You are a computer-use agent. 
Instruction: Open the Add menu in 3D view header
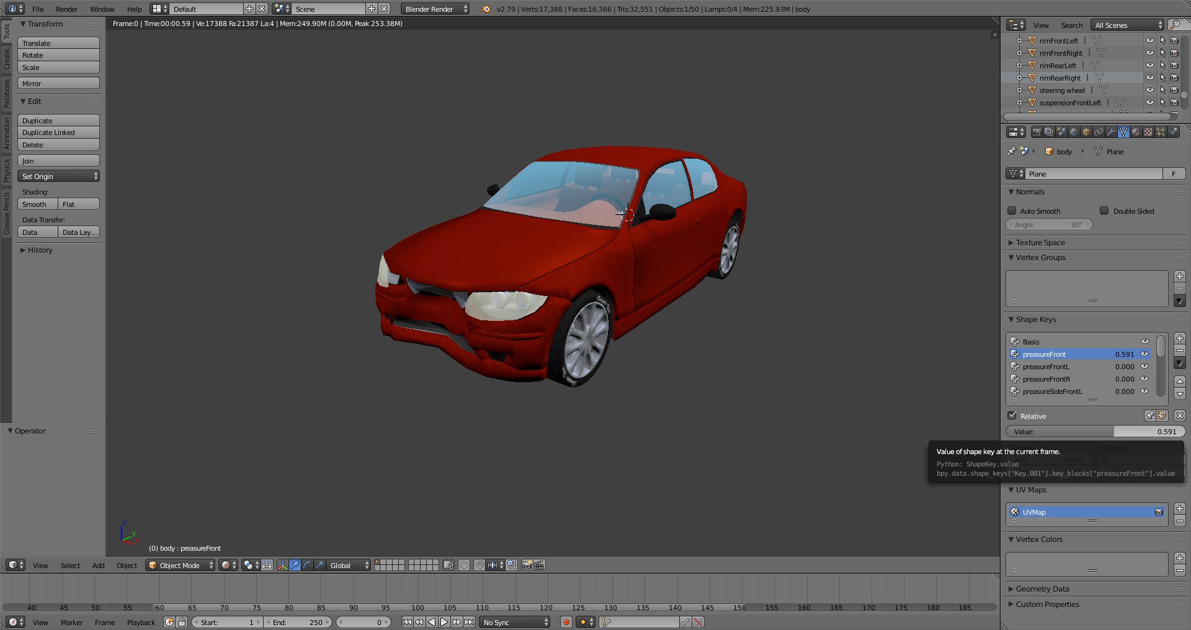(99, 565)
